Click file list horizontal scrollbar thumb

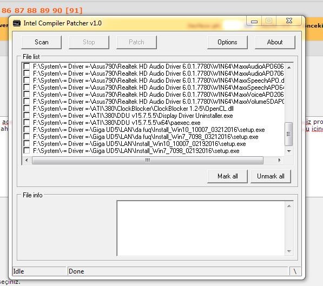point(148,160)
